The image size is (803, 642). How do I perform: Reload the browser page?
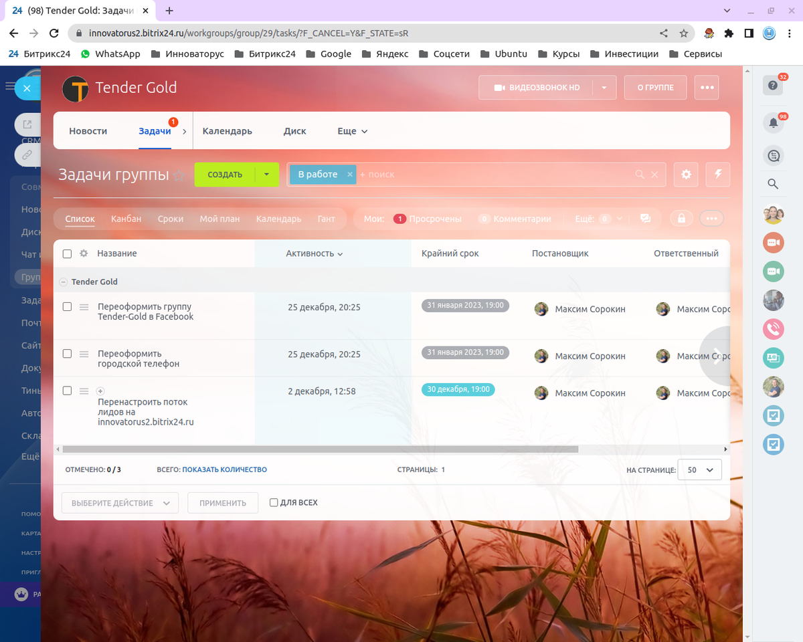pos(54,33)
